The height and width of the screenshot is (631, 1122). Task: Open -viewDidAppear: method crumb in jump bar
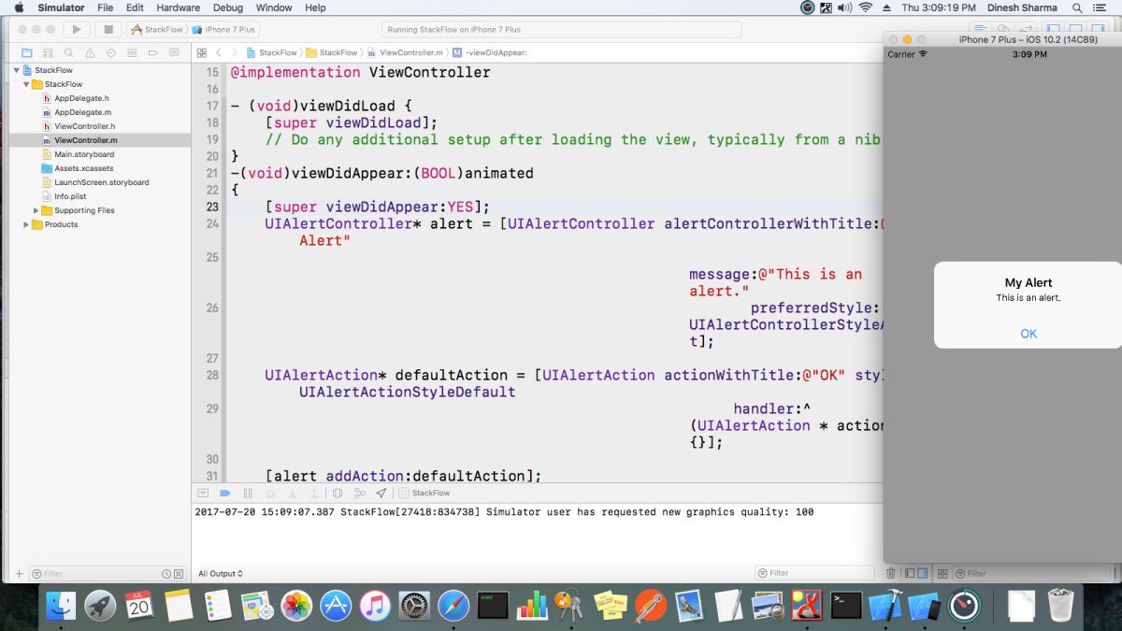point(490,52)
